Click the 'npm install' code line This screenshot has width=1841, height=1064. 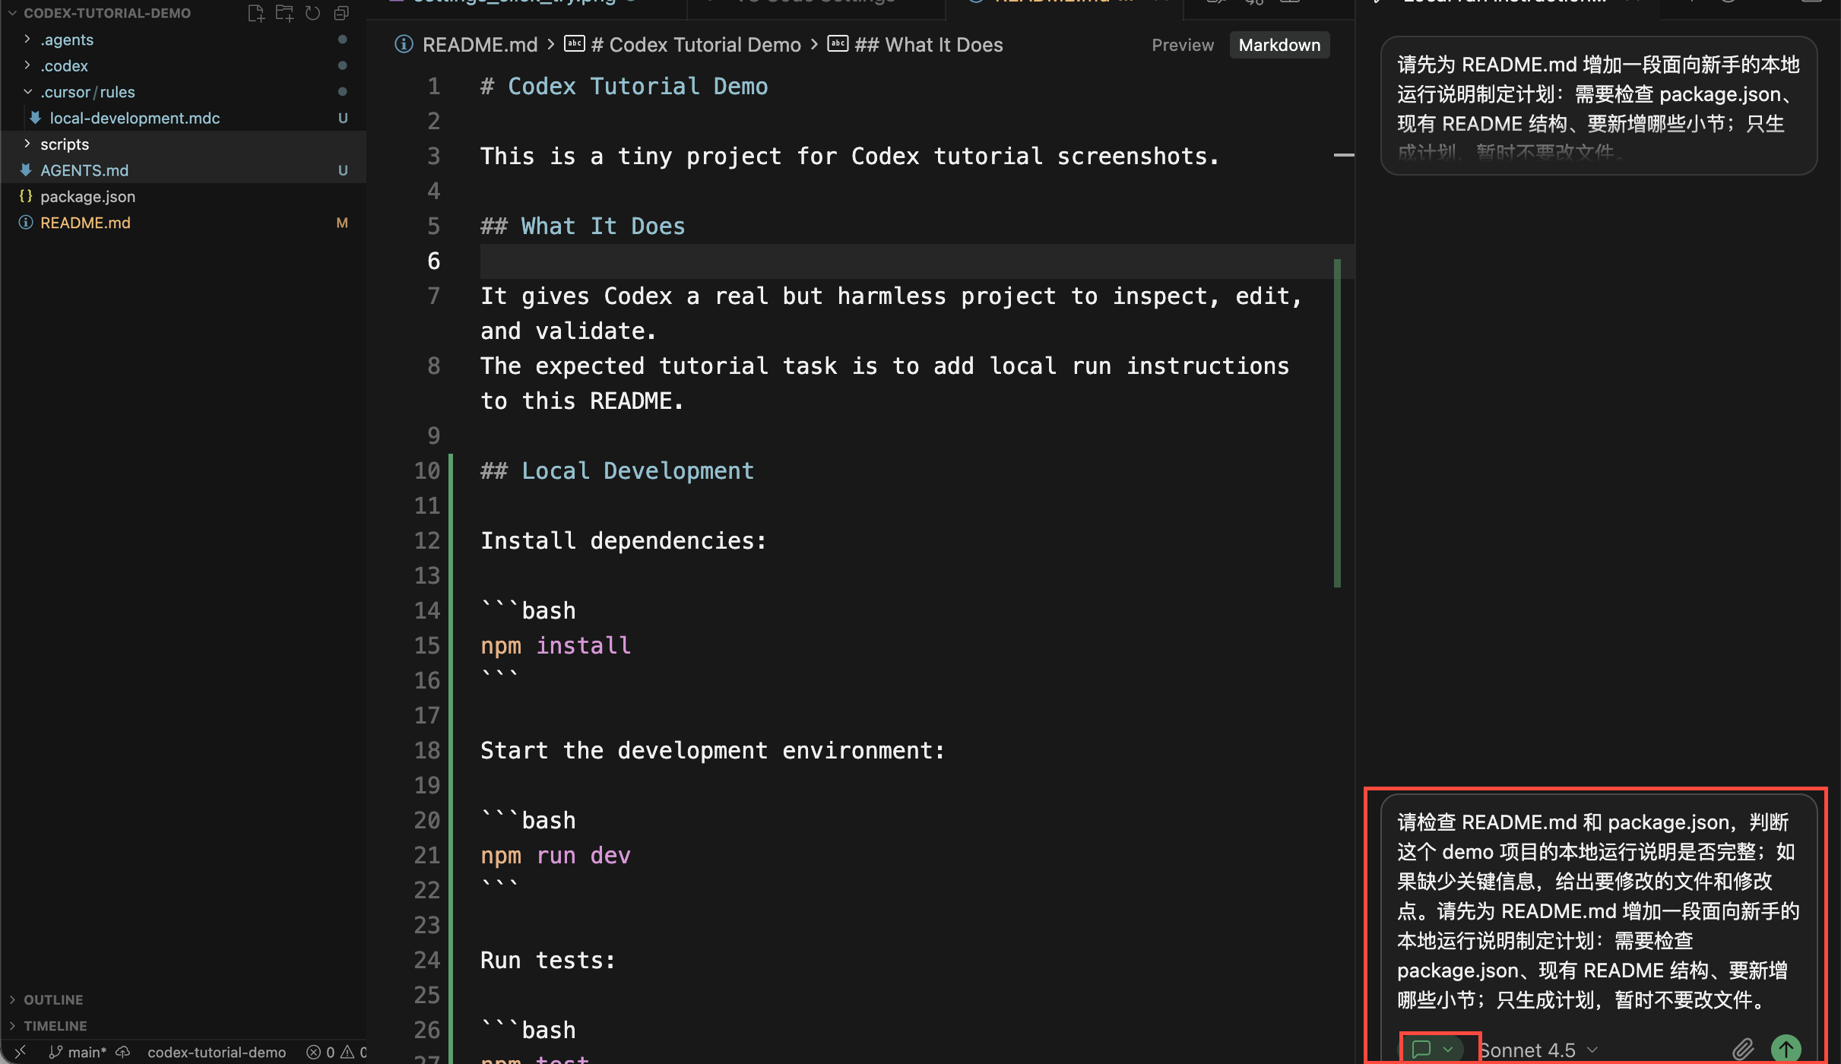556,646
